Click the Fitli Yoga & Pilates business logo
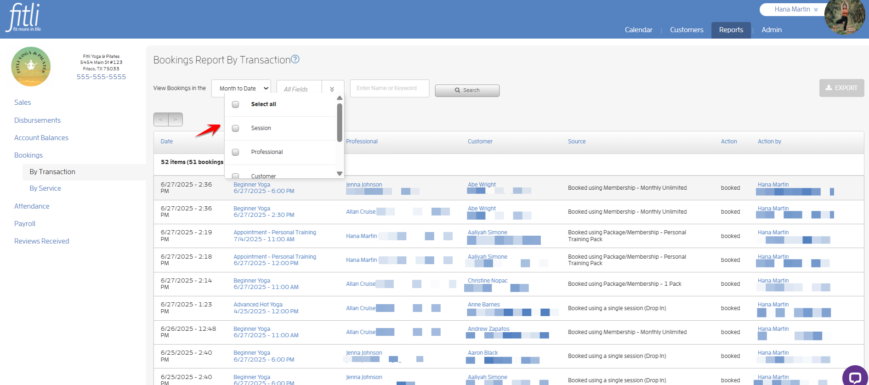The width and height of the screenshot is (869, 385). coord(31,67)
